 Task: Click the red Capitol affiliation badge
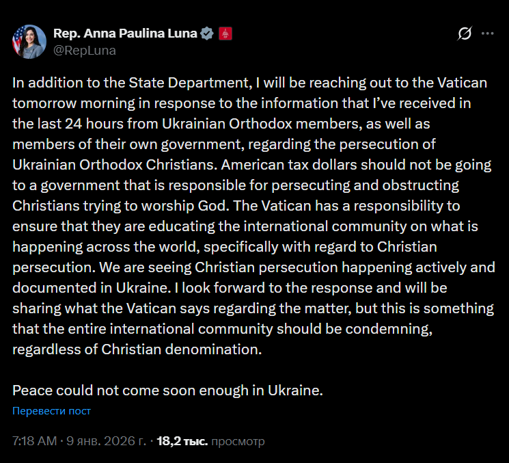225,34
